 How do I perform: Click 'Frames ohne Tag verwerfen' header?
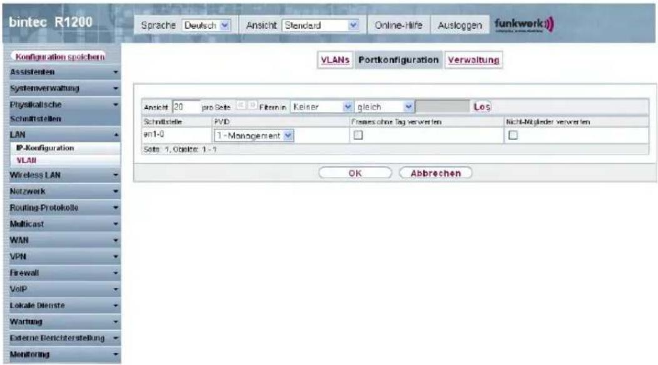click(x=396, y=122)
